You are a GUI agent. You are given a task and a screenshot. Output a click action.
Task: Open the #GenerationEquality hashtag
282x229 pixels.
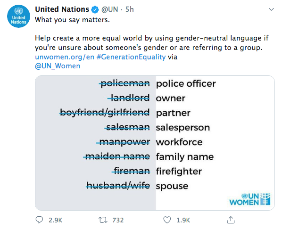coord(131,57)
